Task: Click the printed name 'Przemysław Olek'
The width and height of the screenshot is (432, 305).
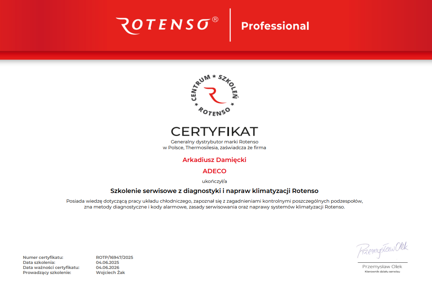Action: coord(382,267)
